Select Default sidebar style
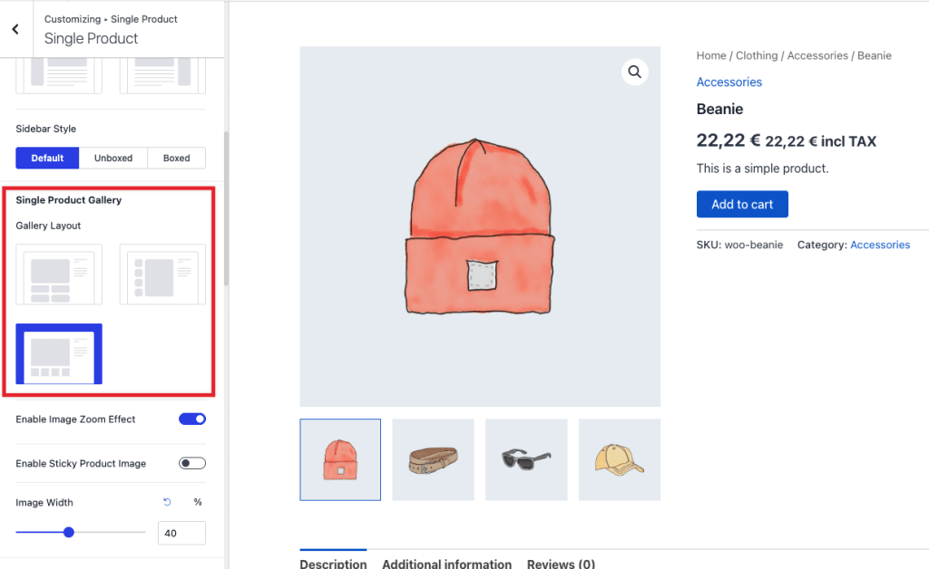 coord(47,158)
